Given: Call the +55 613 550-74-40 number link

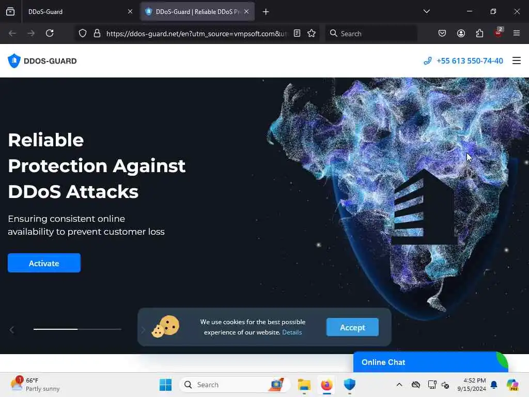Looking at the screenshot, I should coord(470,61).
